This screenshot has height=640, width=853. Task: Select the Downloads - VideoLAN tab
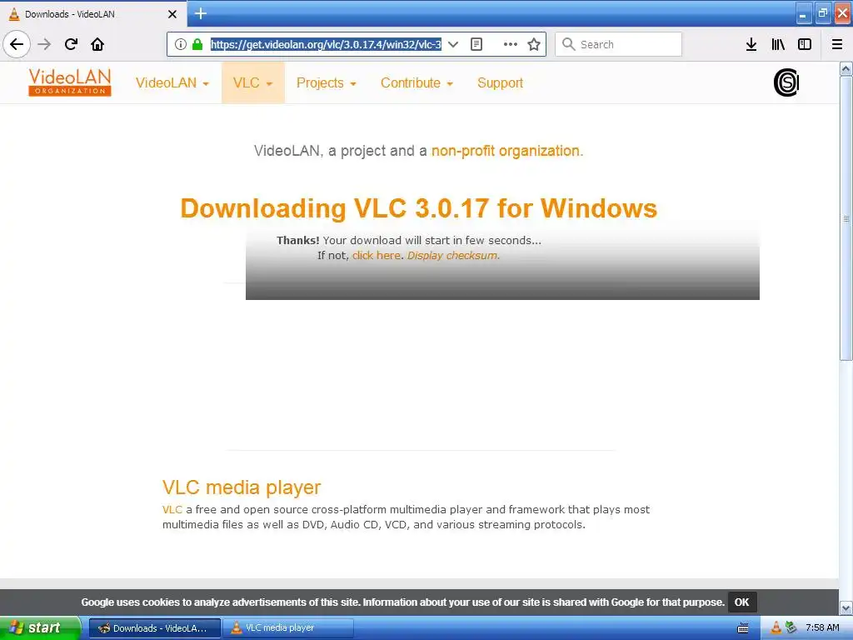tap(93, 14)
